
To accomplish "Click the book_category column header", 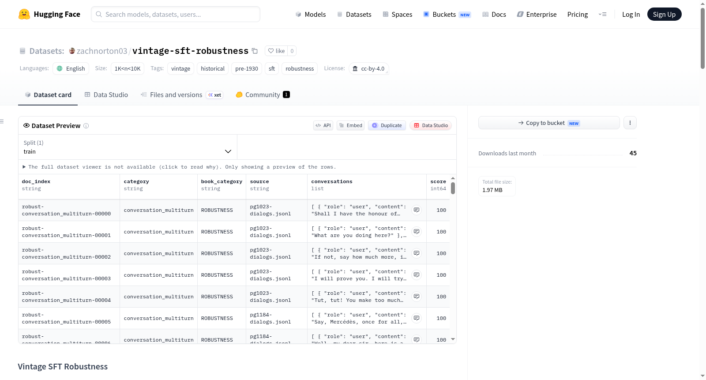I will point(222,185).
